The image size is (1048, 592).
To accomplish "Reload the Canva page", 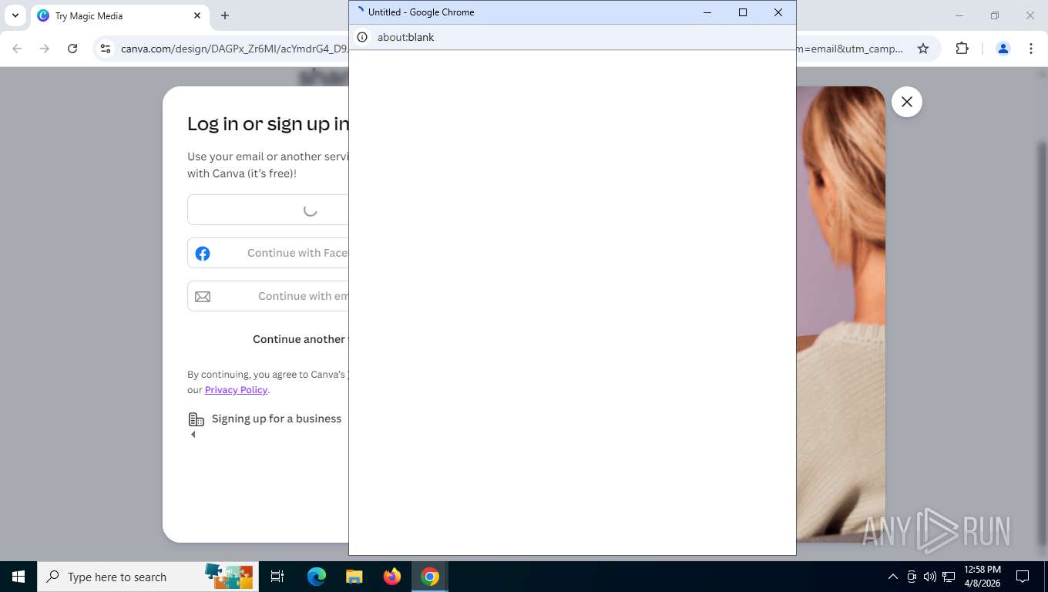I will tap(72, 49).
